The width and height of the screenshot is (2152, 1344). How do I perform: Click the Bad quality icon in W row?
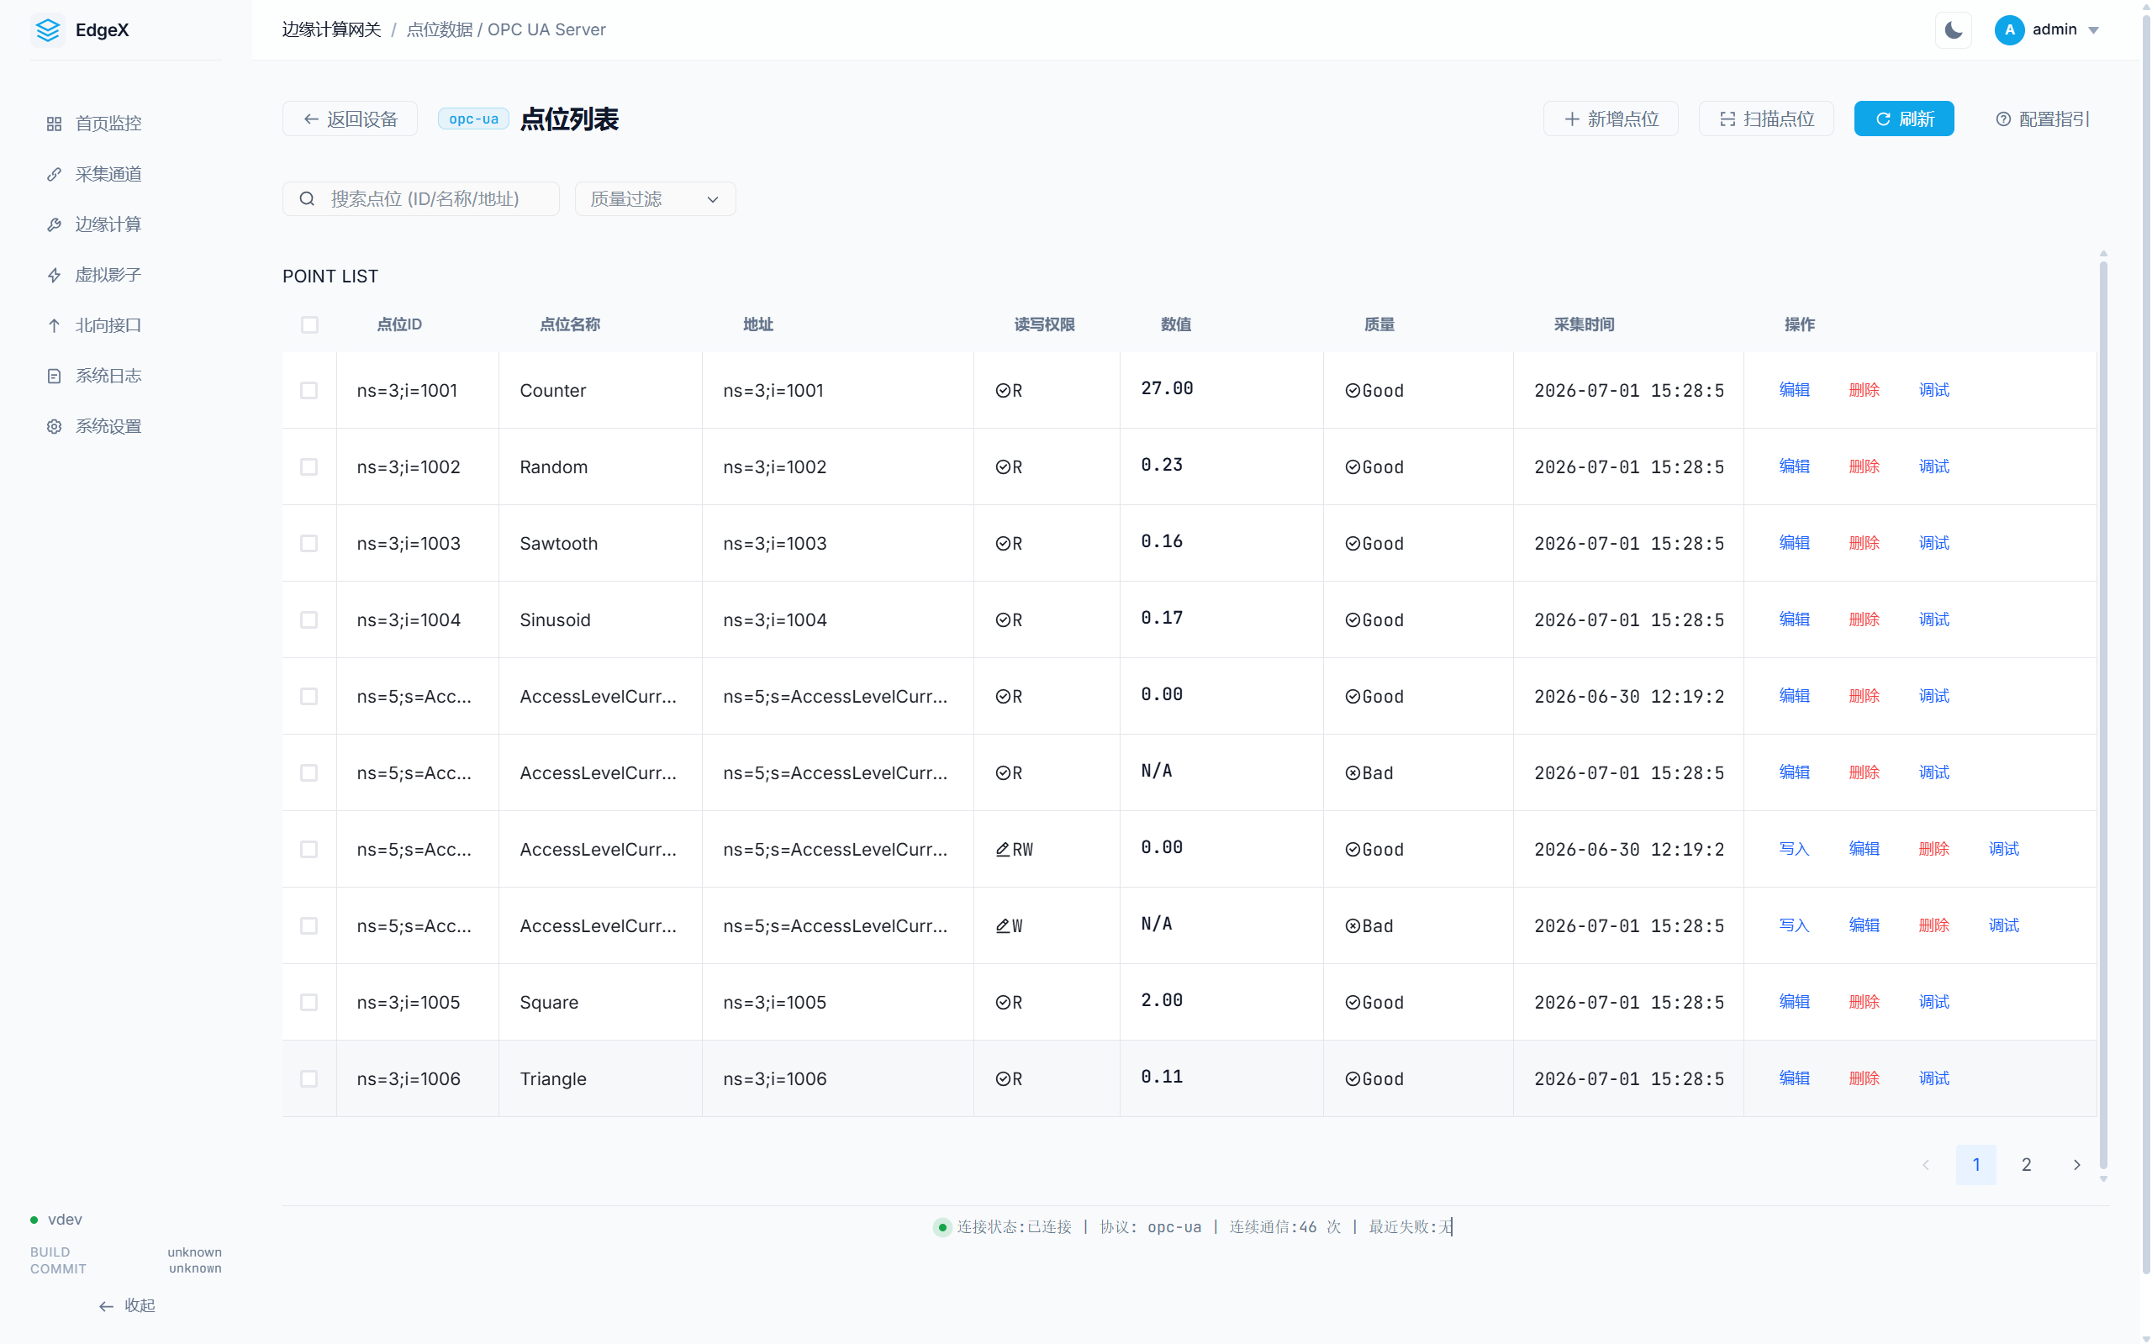coord(1352,926)
